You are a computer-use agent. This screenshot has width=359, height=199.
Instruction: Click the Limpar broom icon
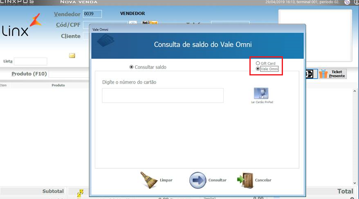(149, 180)
